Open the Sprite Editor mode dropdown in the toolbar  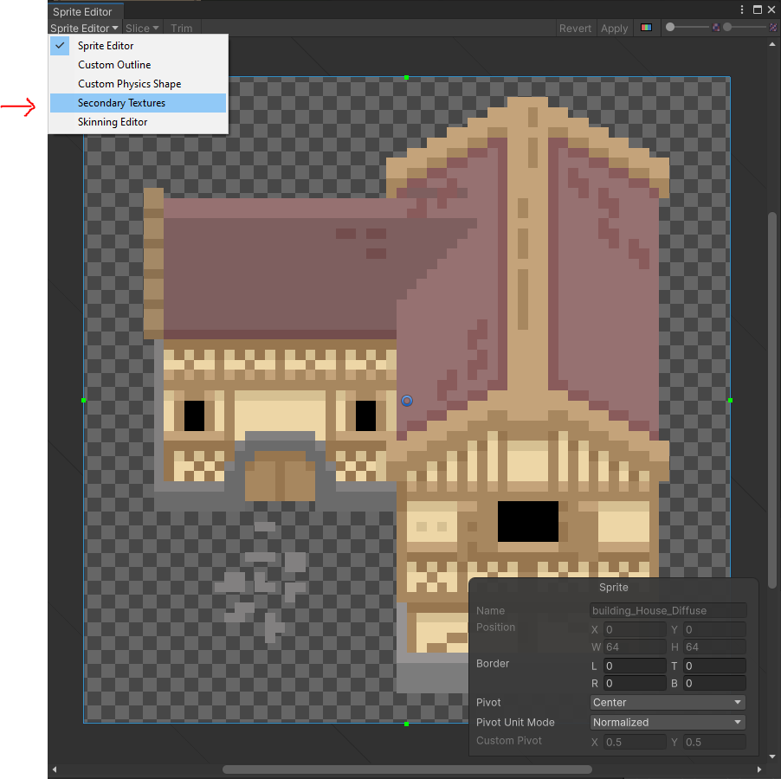84,29
